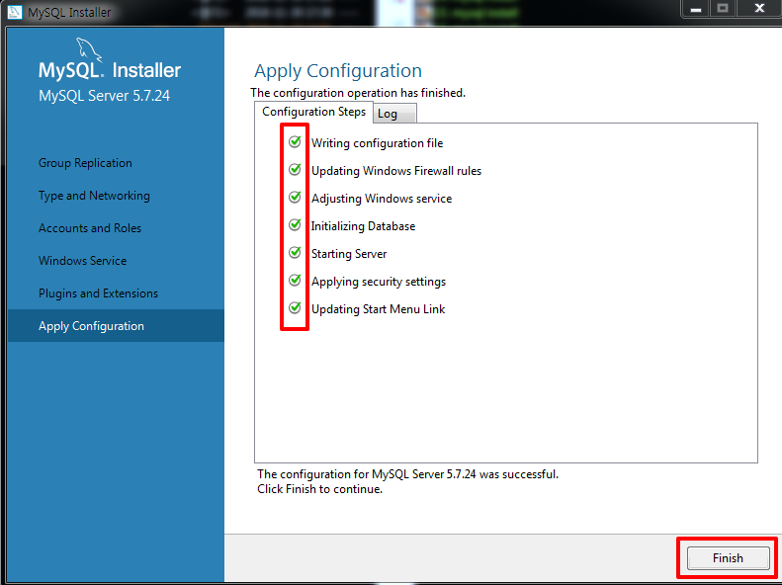Close the MySQL Installer window
This screenshot has height=585, width=782.
click(759, 9)
